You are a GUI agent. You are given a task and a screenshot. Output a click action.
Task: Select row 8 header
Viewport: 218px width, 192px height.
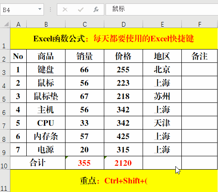(x=5, y=136)
